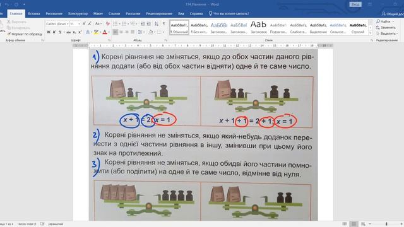Screen dimensions: 404x227
Task: Clear all formatting
Action: 108,24
